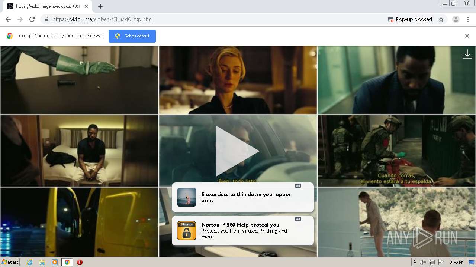Click Ad badge on Norton ad

[298, 219]
